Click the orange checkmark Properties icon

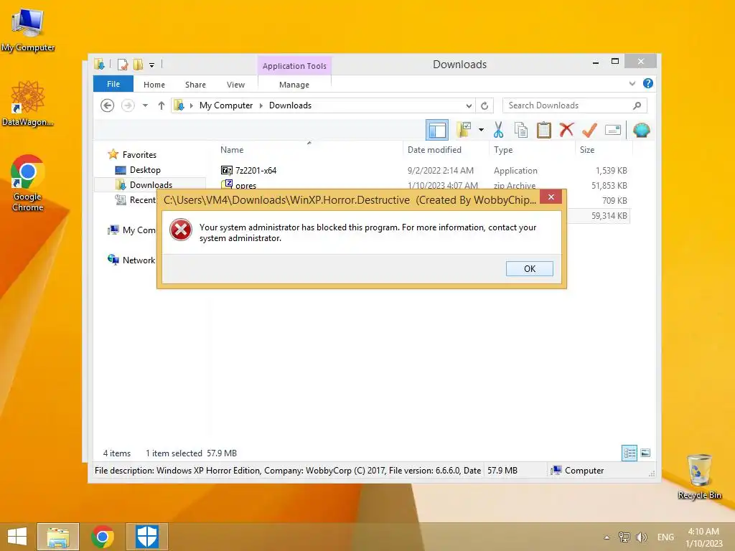click(589, 130)
